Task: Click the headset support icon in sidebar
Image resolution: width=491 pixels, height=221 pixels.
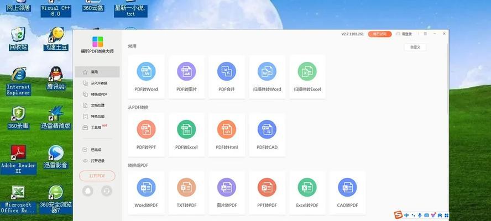Action: tap(107, 191)
